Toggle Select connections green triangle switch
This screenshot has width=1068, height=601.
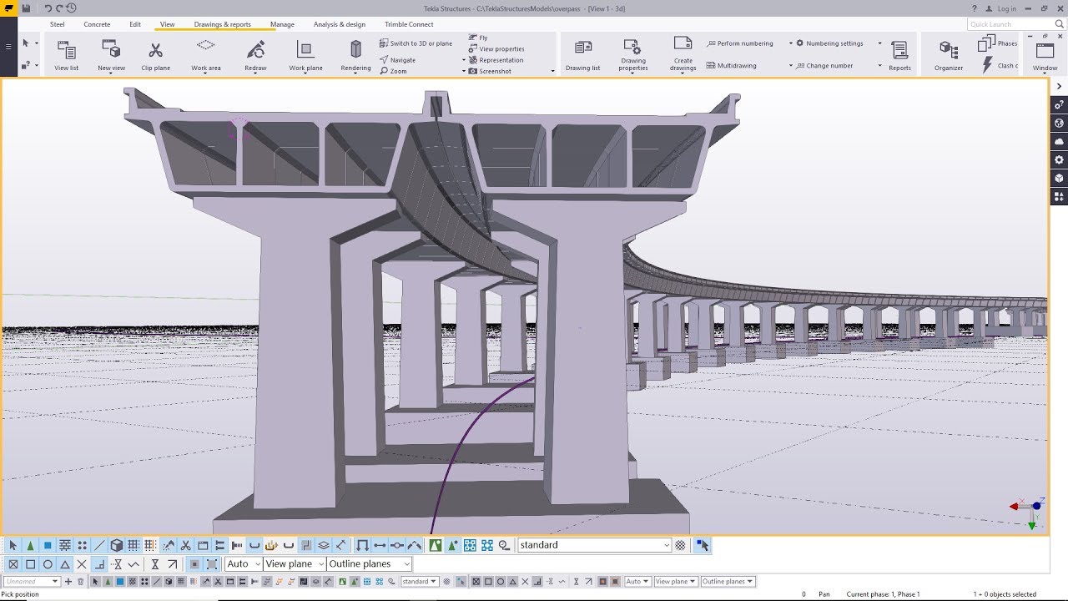tap(30, 545)
